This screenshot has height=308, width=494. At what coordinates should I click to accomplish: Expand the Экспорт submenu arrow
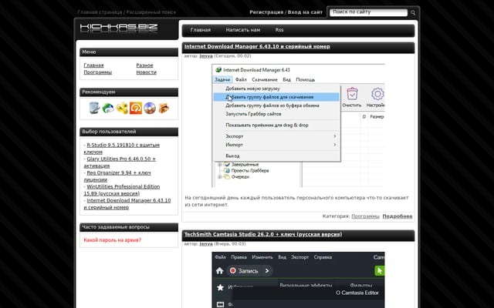(x=335, y=136)
